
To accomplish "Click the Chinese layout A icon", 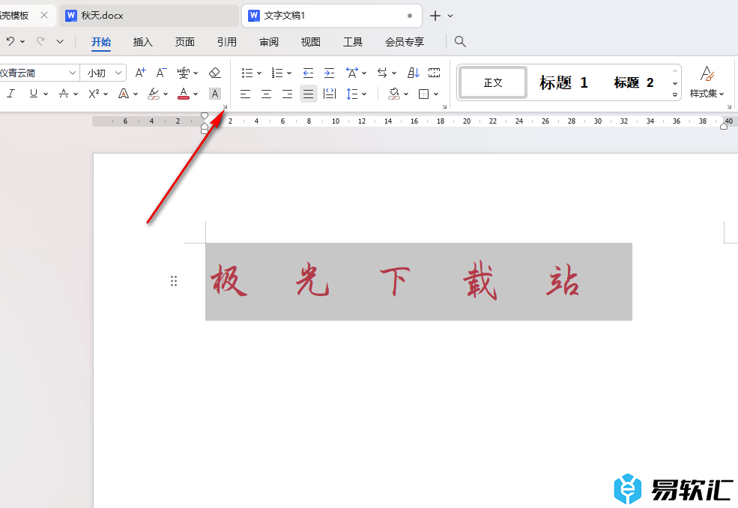I will [x=351, y=73].
